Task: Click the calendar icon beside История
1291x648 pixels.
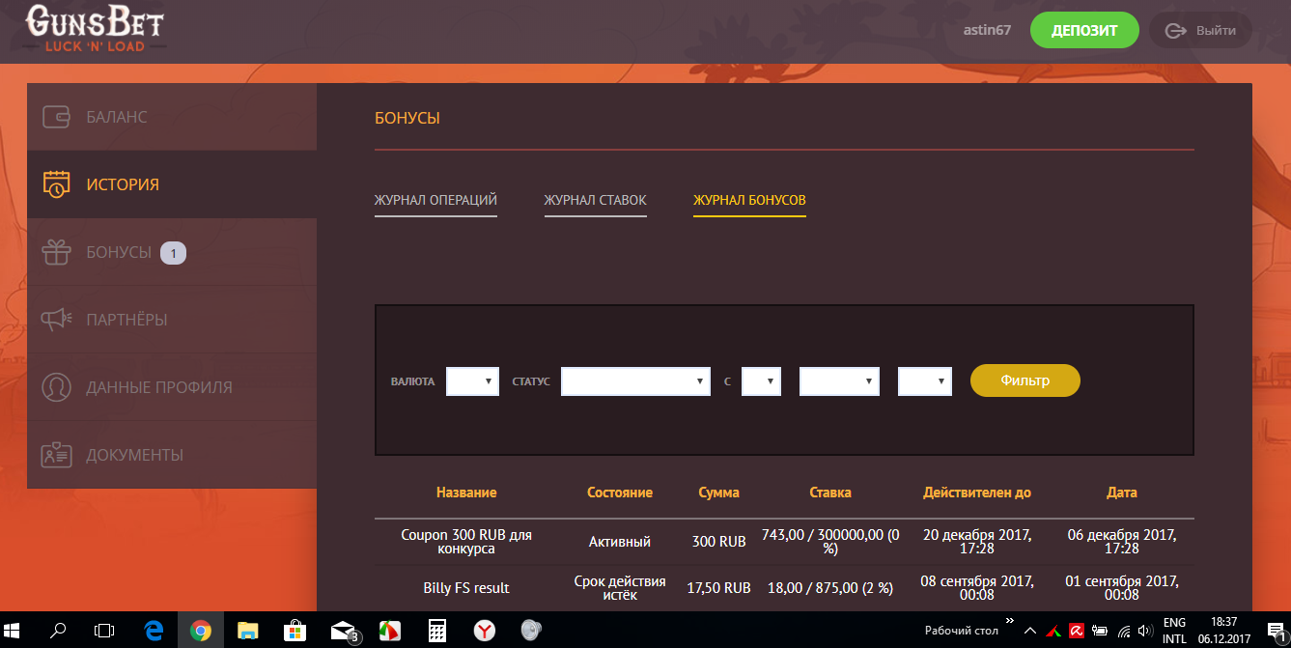Action: (x=56, y=184)
